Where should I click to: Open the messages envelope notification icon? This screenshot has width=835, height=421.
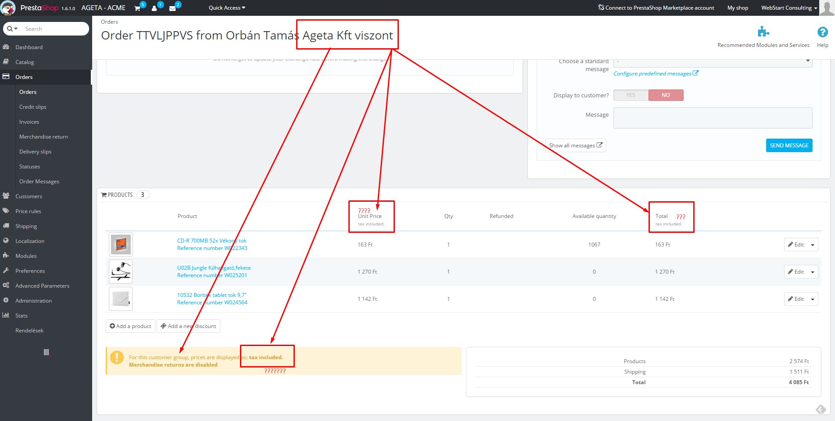pyautogui.click(x=172, y=8)
